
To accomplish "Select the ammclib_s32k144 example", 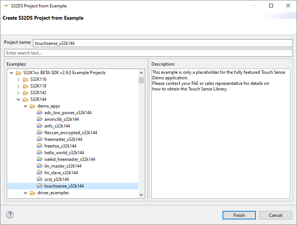I will pyautogui.click(x=61, y=119).
